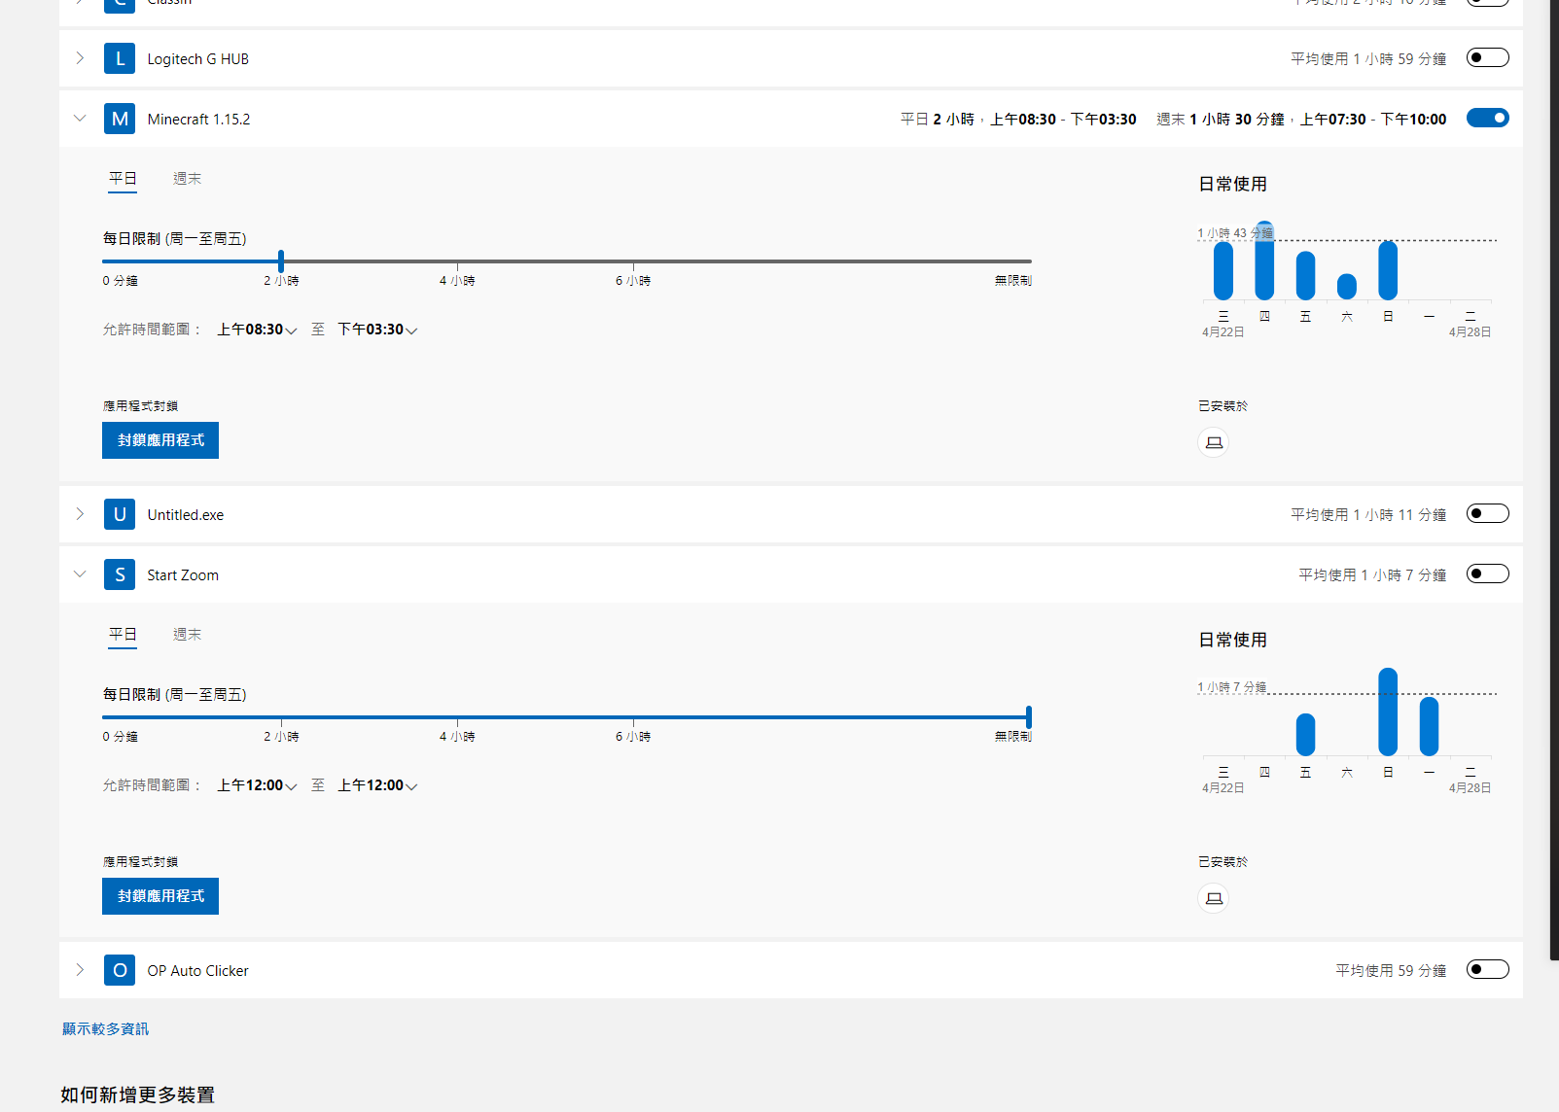Expand the Logitech G HUB row chevron
1559x1112 pixels.
(x=80, y=58)
